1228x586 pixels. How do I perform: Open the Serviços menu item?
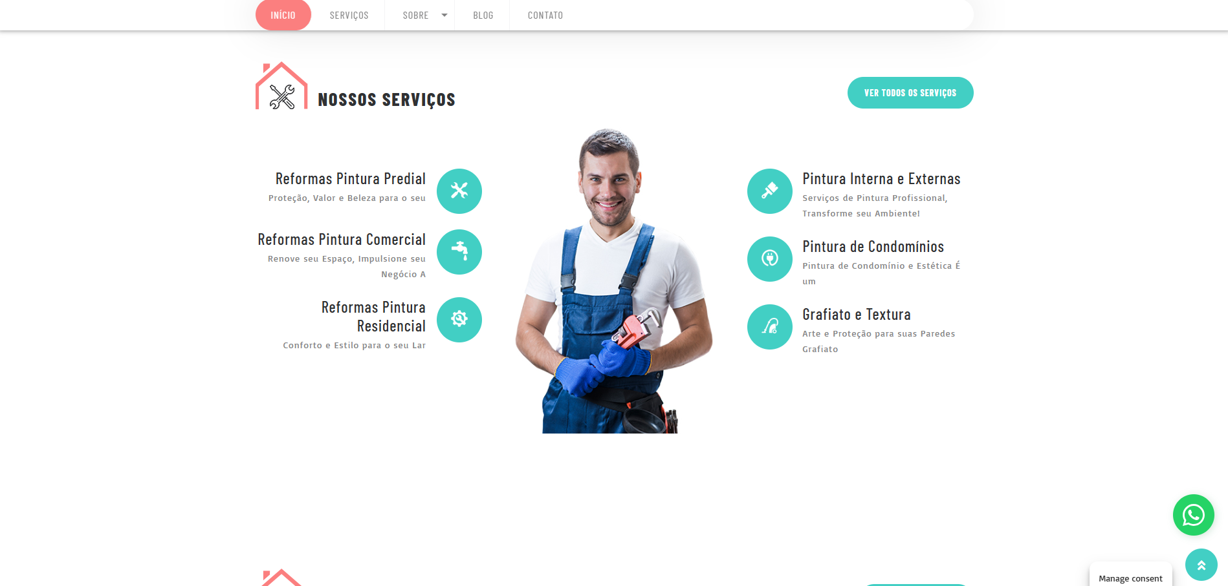pos(349,15)
